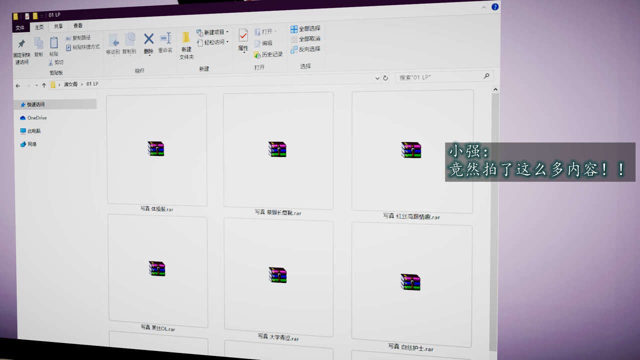Click the file name 写真 红丝高跟情趣.rar

click(x=412, y=216)
